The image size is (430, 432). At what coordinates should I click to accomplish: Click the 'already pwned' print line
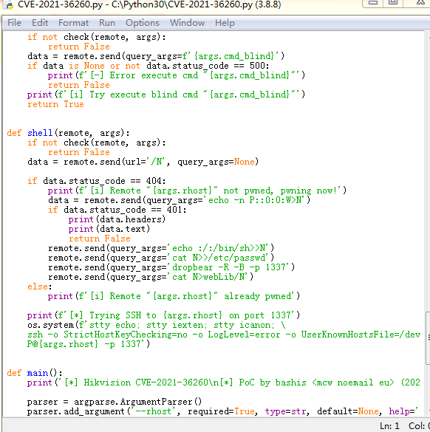tap(174, 296)
